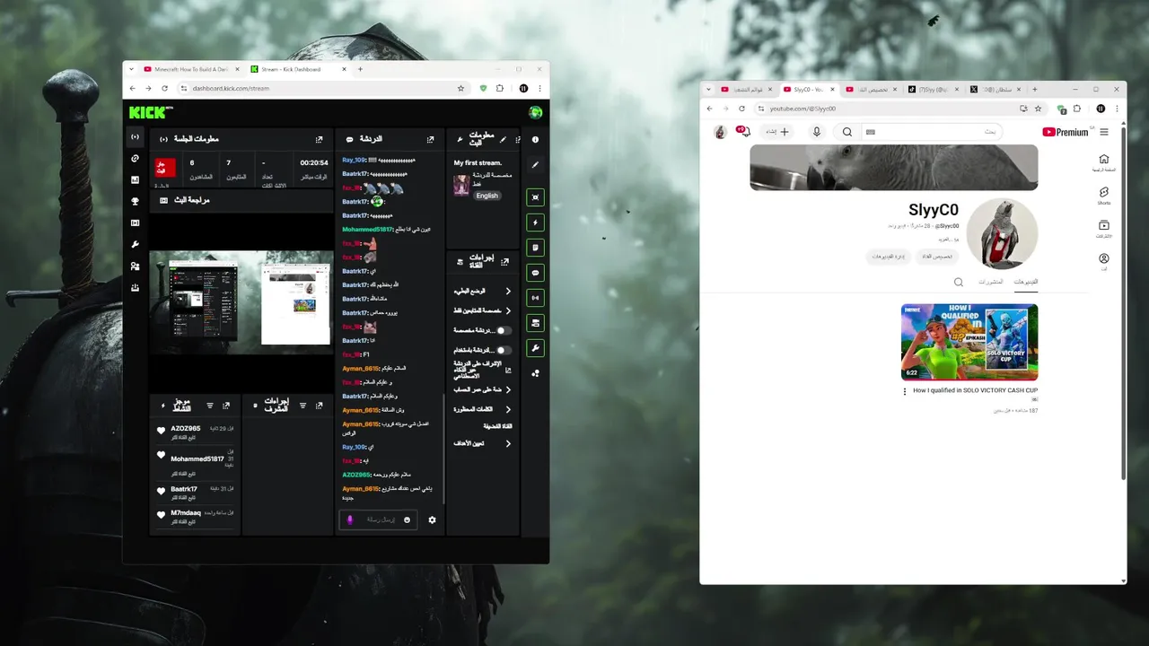Open the link icon in Kick left sidebar
This screenshot has width=1149, height=646.
pyautogui.click(x=135, y=159)
